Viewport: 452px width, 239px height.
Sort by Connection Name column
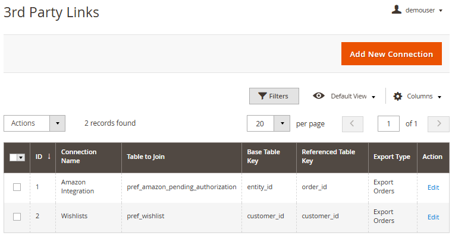pyautogui.click(x=89, y=158)
